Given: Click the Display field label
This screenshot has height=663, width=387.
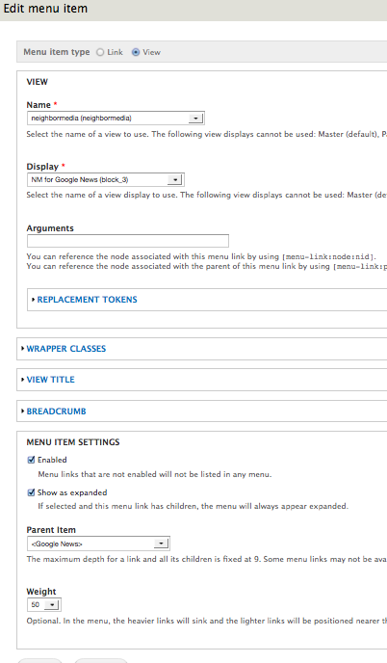Looking at the screenshot, I should 42,167.
